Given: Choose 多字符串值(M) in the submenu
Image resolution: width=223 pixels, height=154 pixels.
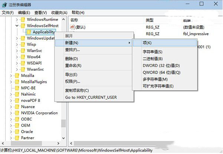Looking at the screenshot, I should (x=165, y=79).
